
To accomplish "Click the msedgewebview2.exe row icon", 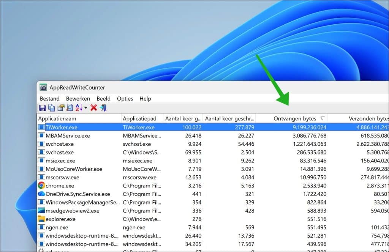I will (41, 210).
